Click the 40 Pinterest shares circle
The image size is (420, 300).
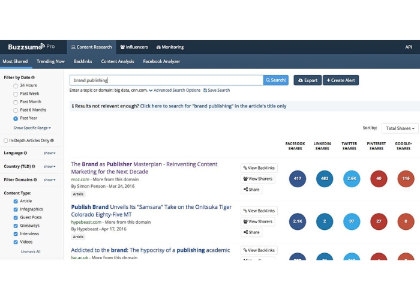coord(379,179)
